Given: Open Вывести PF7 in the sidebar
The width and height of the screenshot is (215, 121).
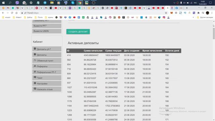Looking at the screenshot, I should pyautogui.click(x=47, y=26).
